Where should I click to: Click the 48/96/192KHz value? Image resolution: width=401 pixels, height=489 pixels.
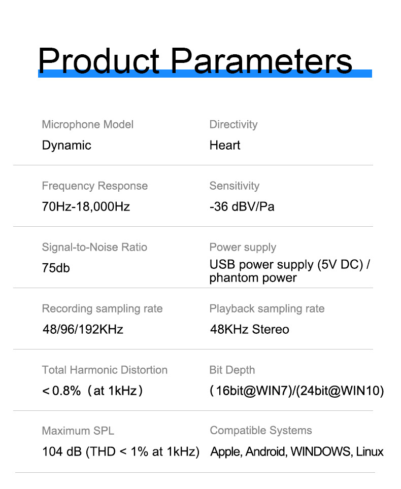[x=83, y=330]
